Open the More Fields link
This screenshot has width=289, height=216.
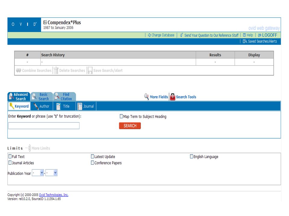[159, 97]
